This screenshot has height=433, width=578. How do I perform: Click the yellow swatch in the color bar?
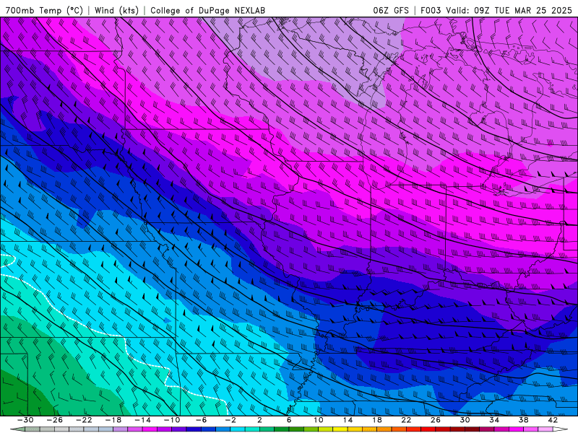pyautogui.click(x=340, y=429)
